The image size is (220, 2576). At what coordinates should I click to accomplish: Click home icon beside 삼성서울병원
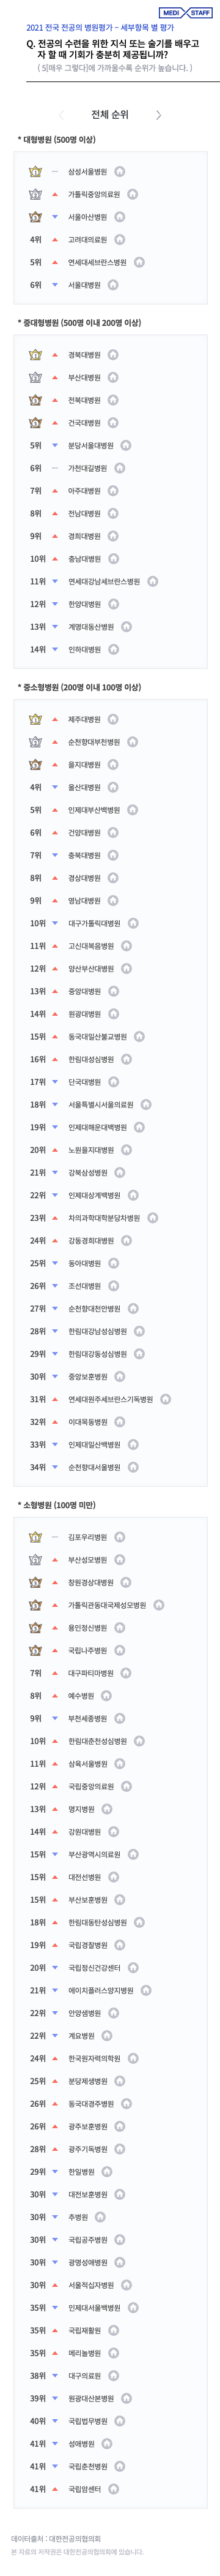(119, 172)
